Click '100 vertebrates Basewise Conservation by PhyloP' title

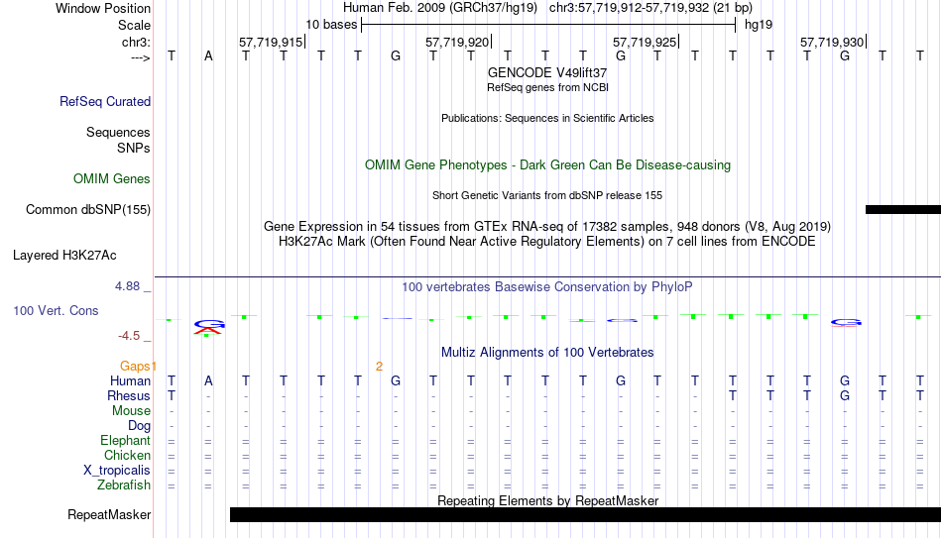click(x=547, y=287)
